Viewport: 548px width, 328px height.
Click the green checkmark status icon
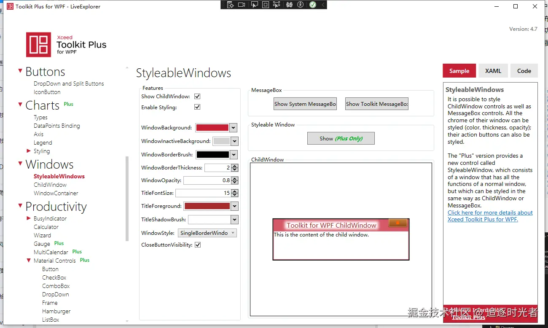[313, 5]
